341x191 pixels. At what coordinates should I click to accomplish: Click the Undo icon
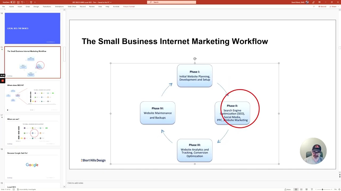[22, 2]
